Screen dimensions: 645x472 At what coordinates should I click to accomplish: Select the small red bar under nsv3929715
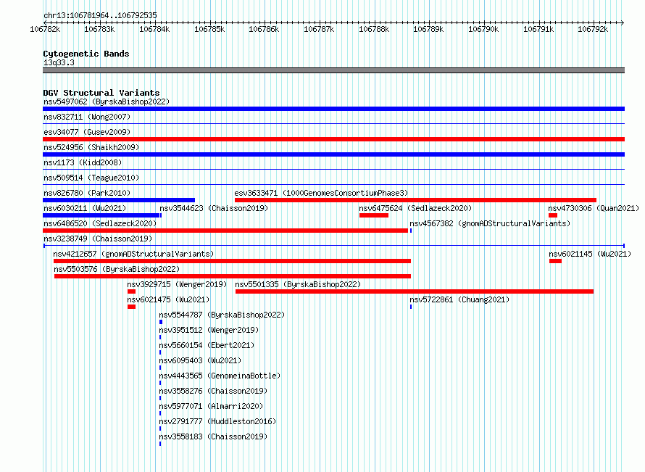pos(132,291)
